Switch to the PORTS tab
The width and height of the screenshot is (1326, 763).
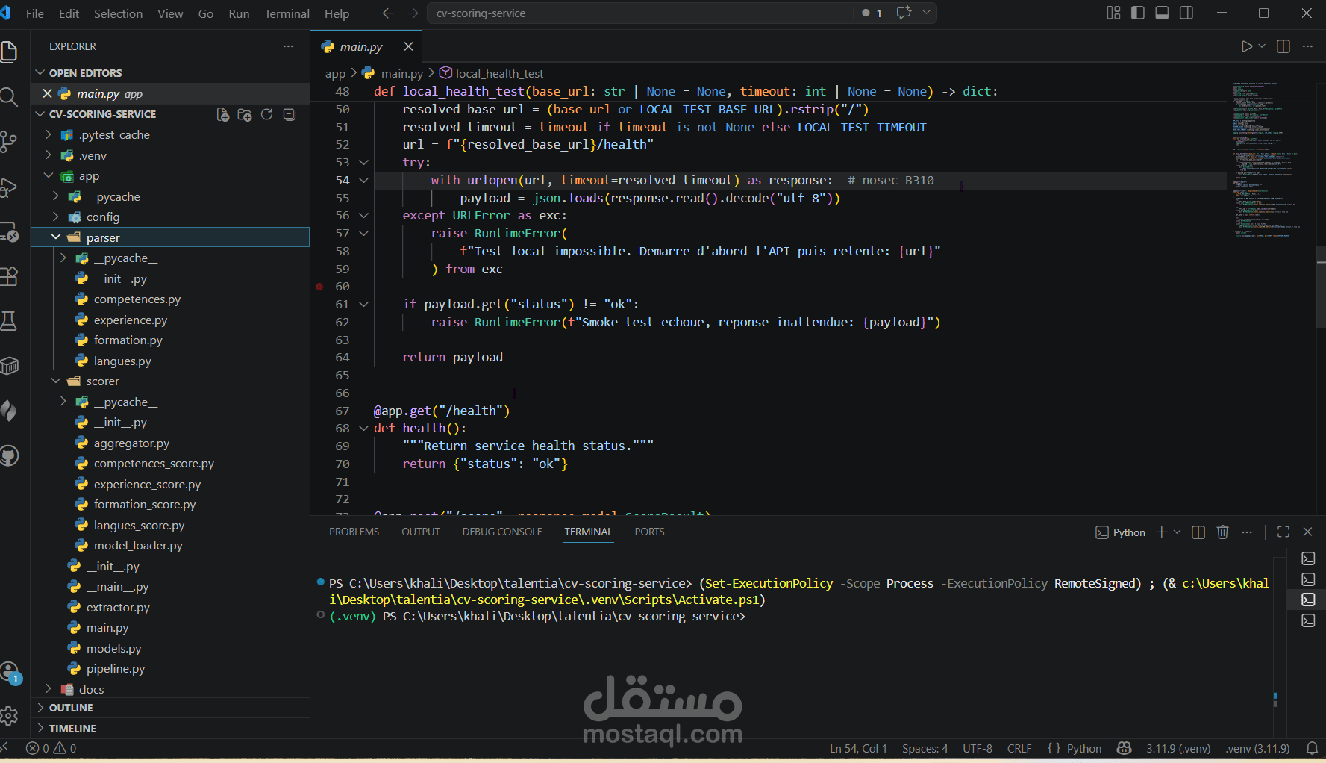point(649,532)
